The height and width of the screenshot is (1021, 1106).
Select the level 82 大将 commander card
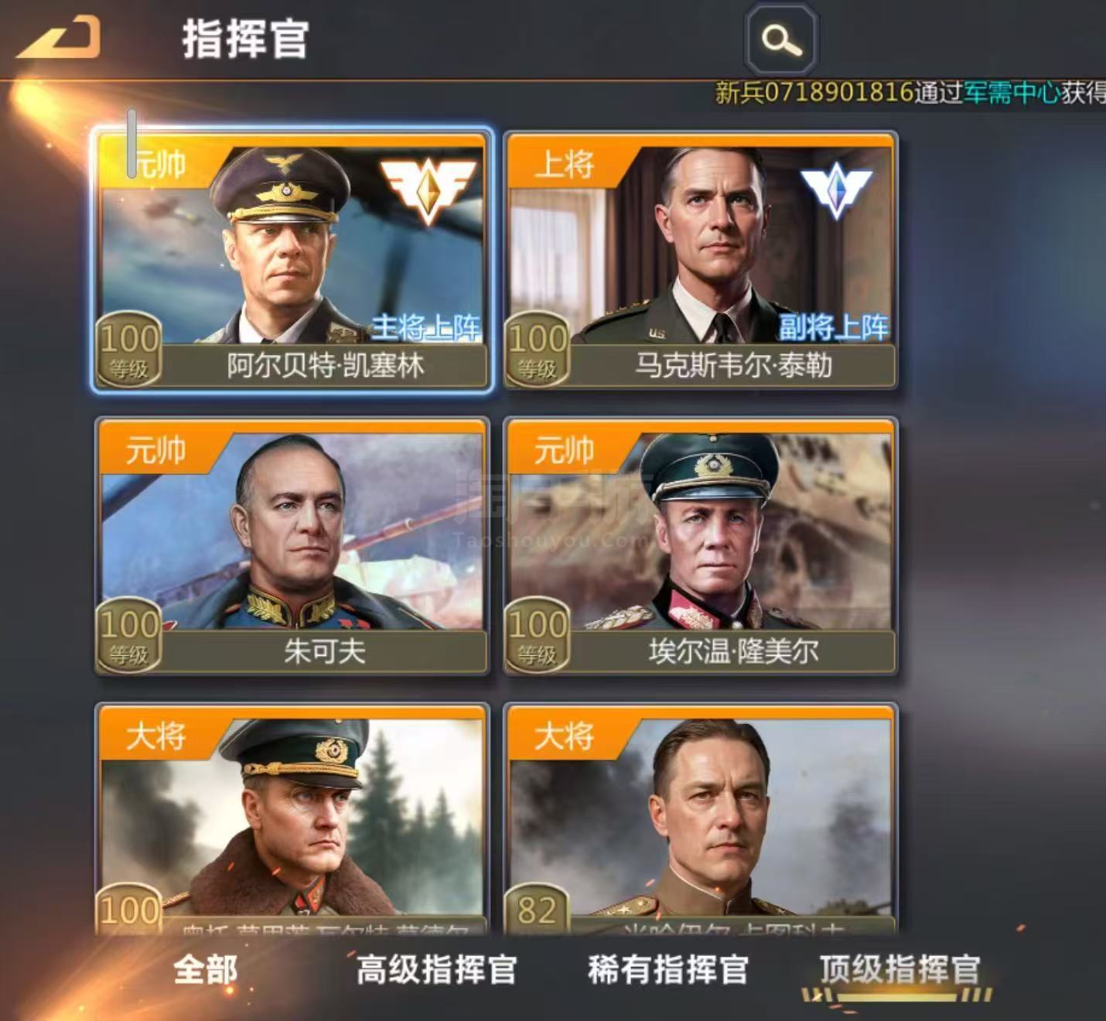(x=701, y=820)
